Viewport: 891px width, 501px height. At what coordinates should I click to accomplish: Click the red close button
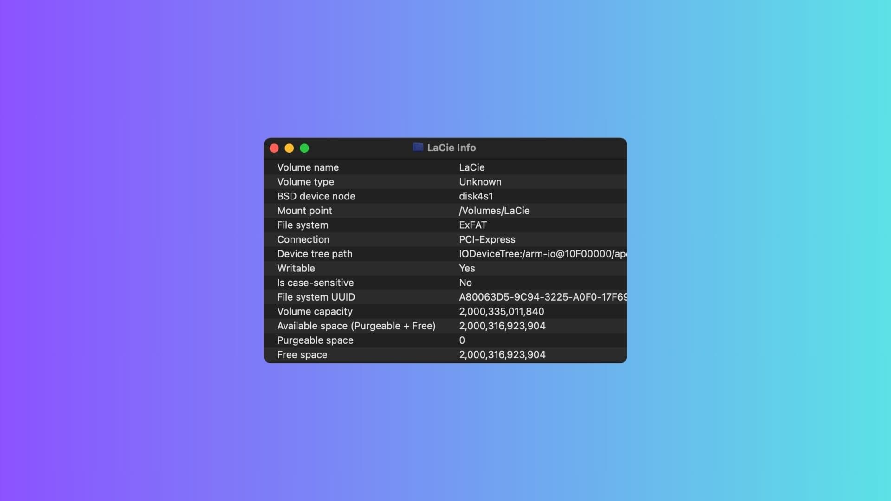pyautogui.click(x=274, y=148)
